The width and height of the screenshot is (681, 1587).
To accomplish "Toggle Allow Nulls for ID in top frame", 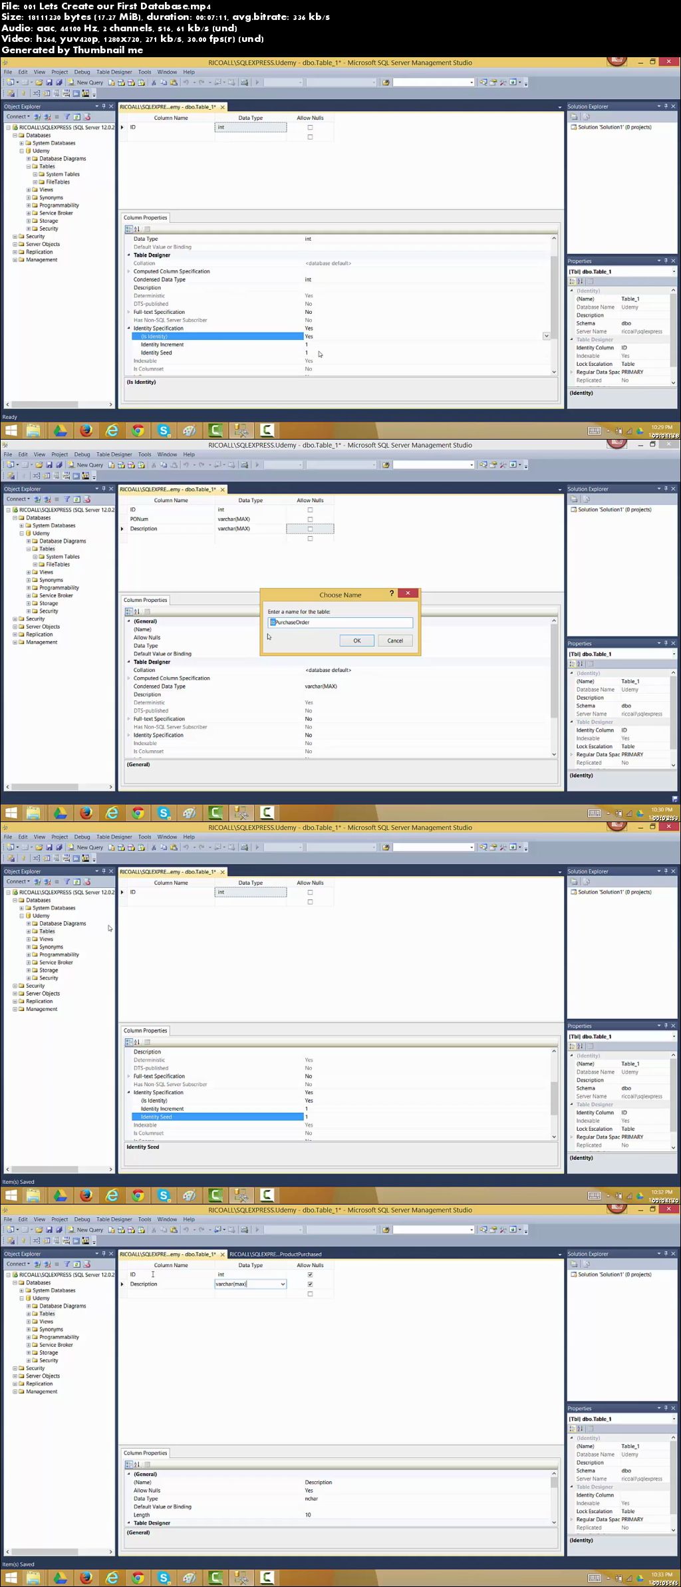I will (310, 128).
